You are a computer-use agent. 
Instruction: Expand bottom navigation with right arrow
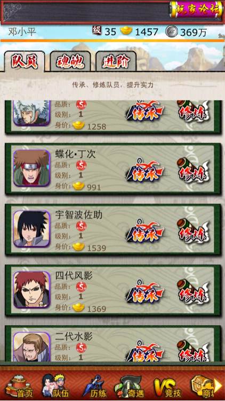218,387
